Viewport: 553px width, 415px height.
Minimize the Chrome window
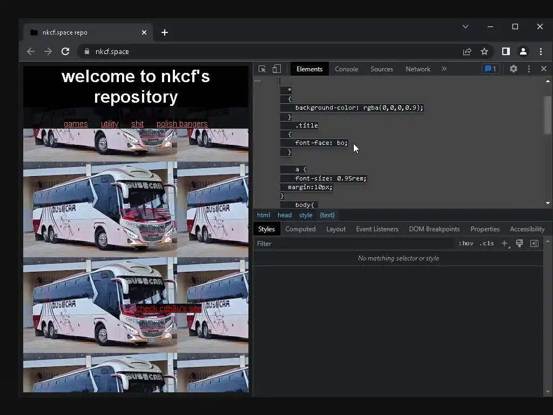coord(490,27)
